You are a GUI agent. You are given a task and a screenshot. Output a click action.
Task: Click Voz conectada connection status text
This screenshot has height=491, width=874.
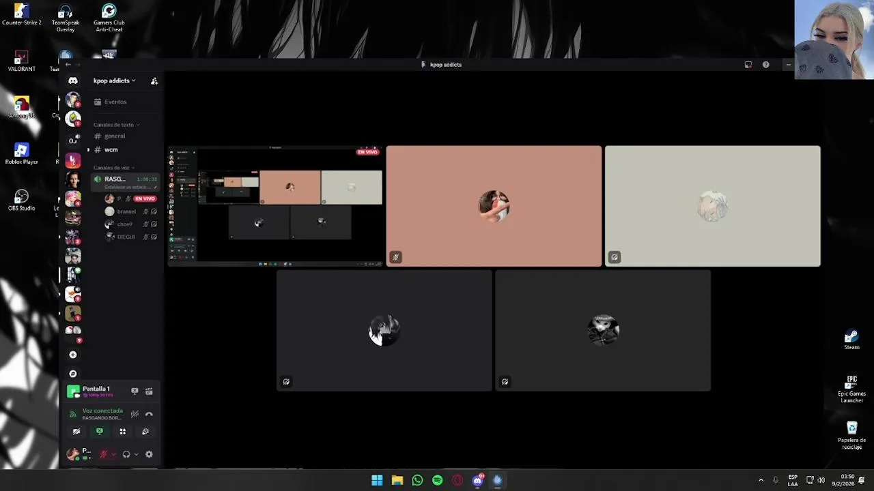102,411
